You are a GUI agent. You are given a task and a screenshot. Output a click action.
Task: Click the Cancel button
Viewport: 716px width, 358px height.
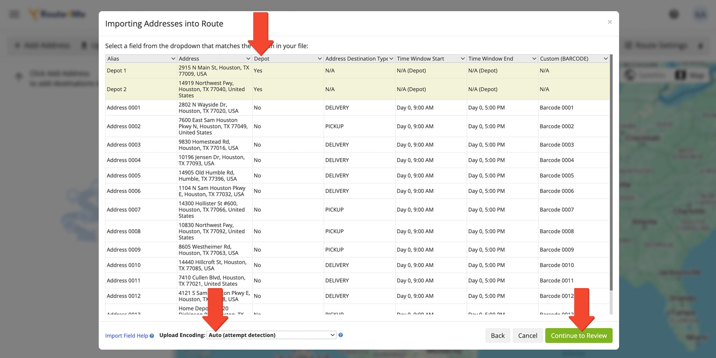click(x=528, y=336)
